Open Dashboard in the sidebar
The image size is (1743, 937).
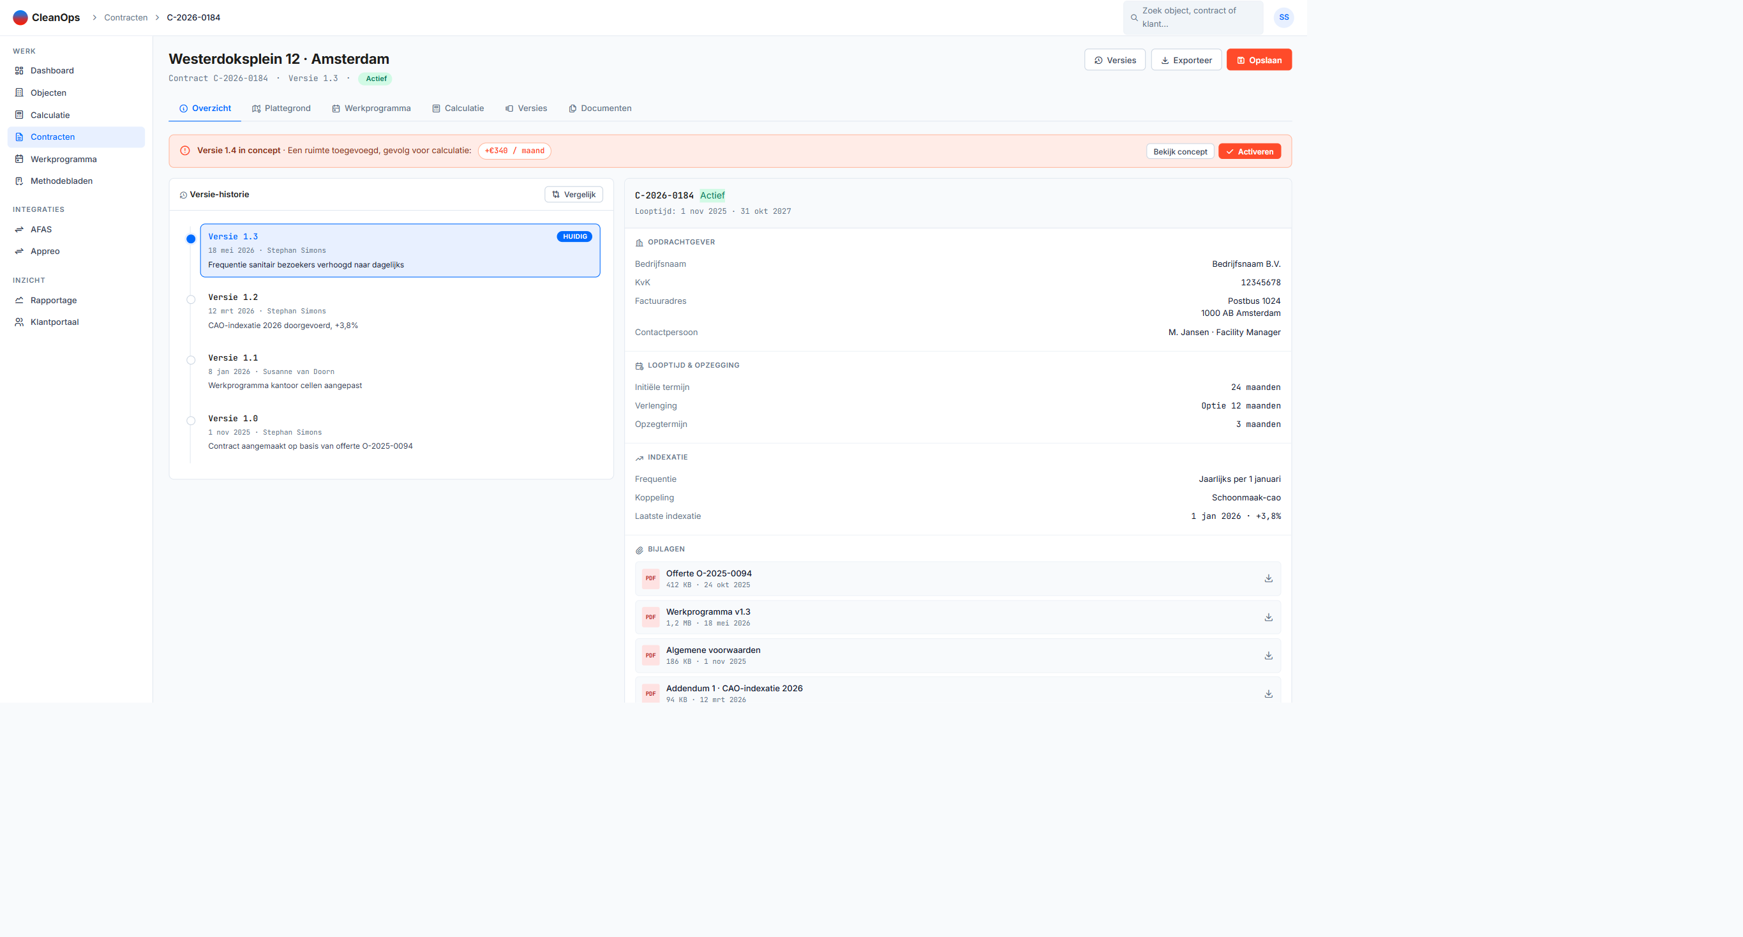point(76,70)
